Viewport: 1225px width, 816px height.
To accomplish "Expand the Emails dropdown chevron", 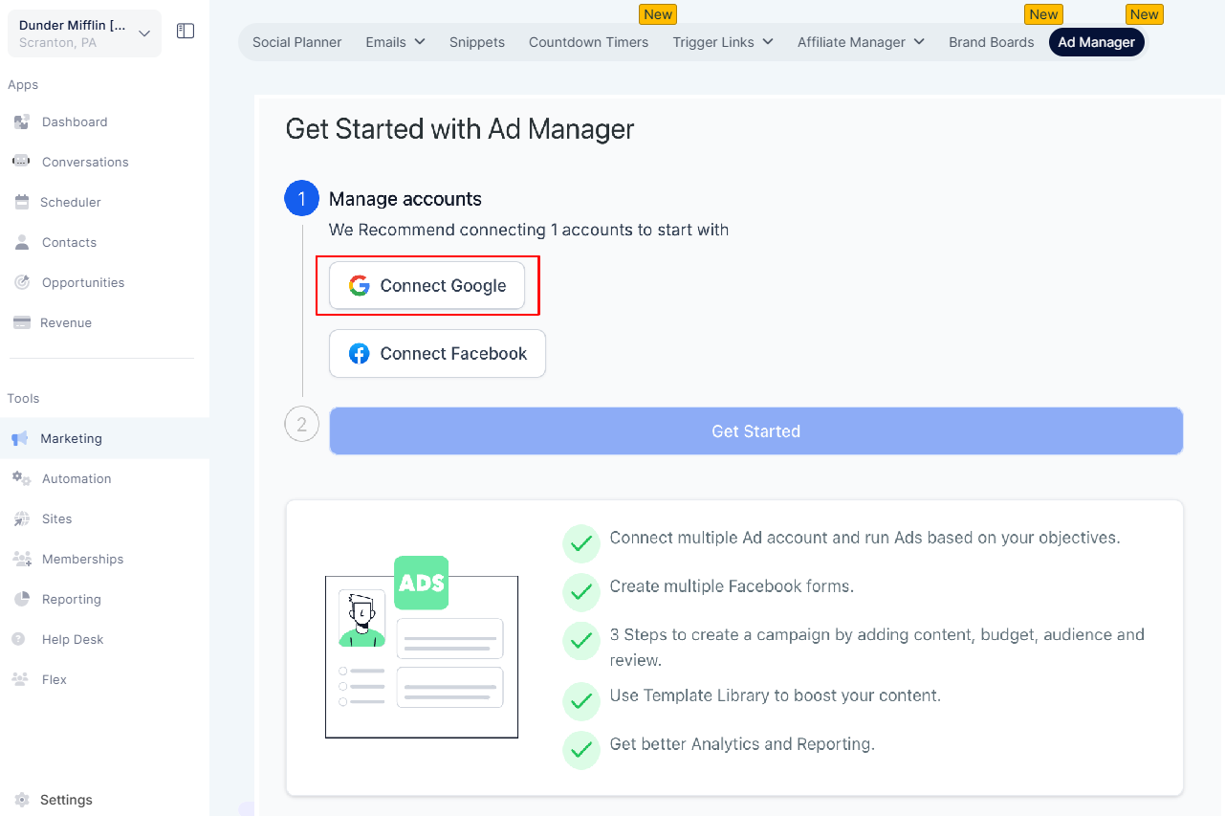I will pyautogui.click(x=419, y=42).
